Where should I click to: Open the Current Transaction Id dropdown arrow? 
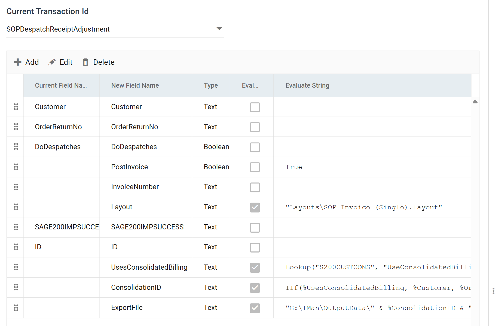[x=219, y=29]
